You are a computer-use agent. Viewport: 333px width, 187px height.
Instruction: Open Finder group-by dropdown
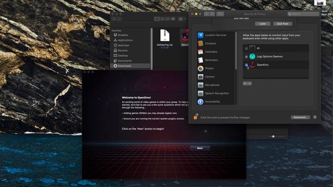click(182, 19)
